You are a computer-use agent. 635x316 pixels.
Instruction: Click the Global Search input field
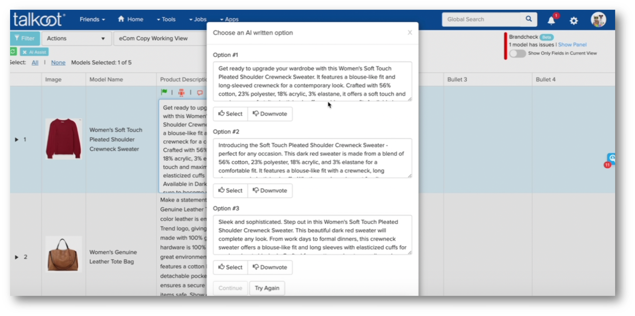(x=484, y=20)
